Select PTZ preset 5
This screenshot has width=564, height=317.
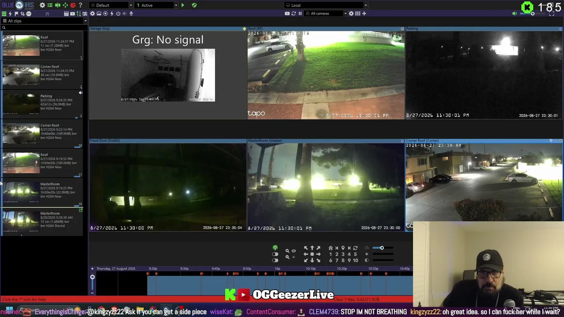355,254
